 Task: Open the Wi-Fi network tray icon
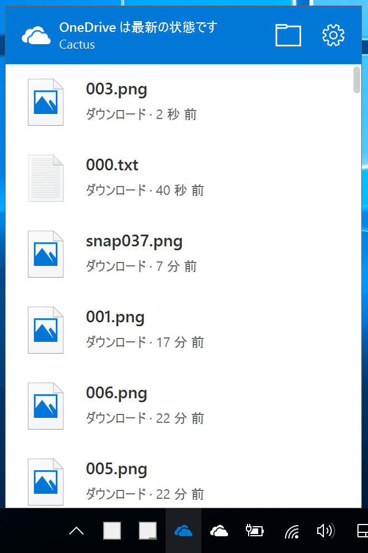(292, 531)
